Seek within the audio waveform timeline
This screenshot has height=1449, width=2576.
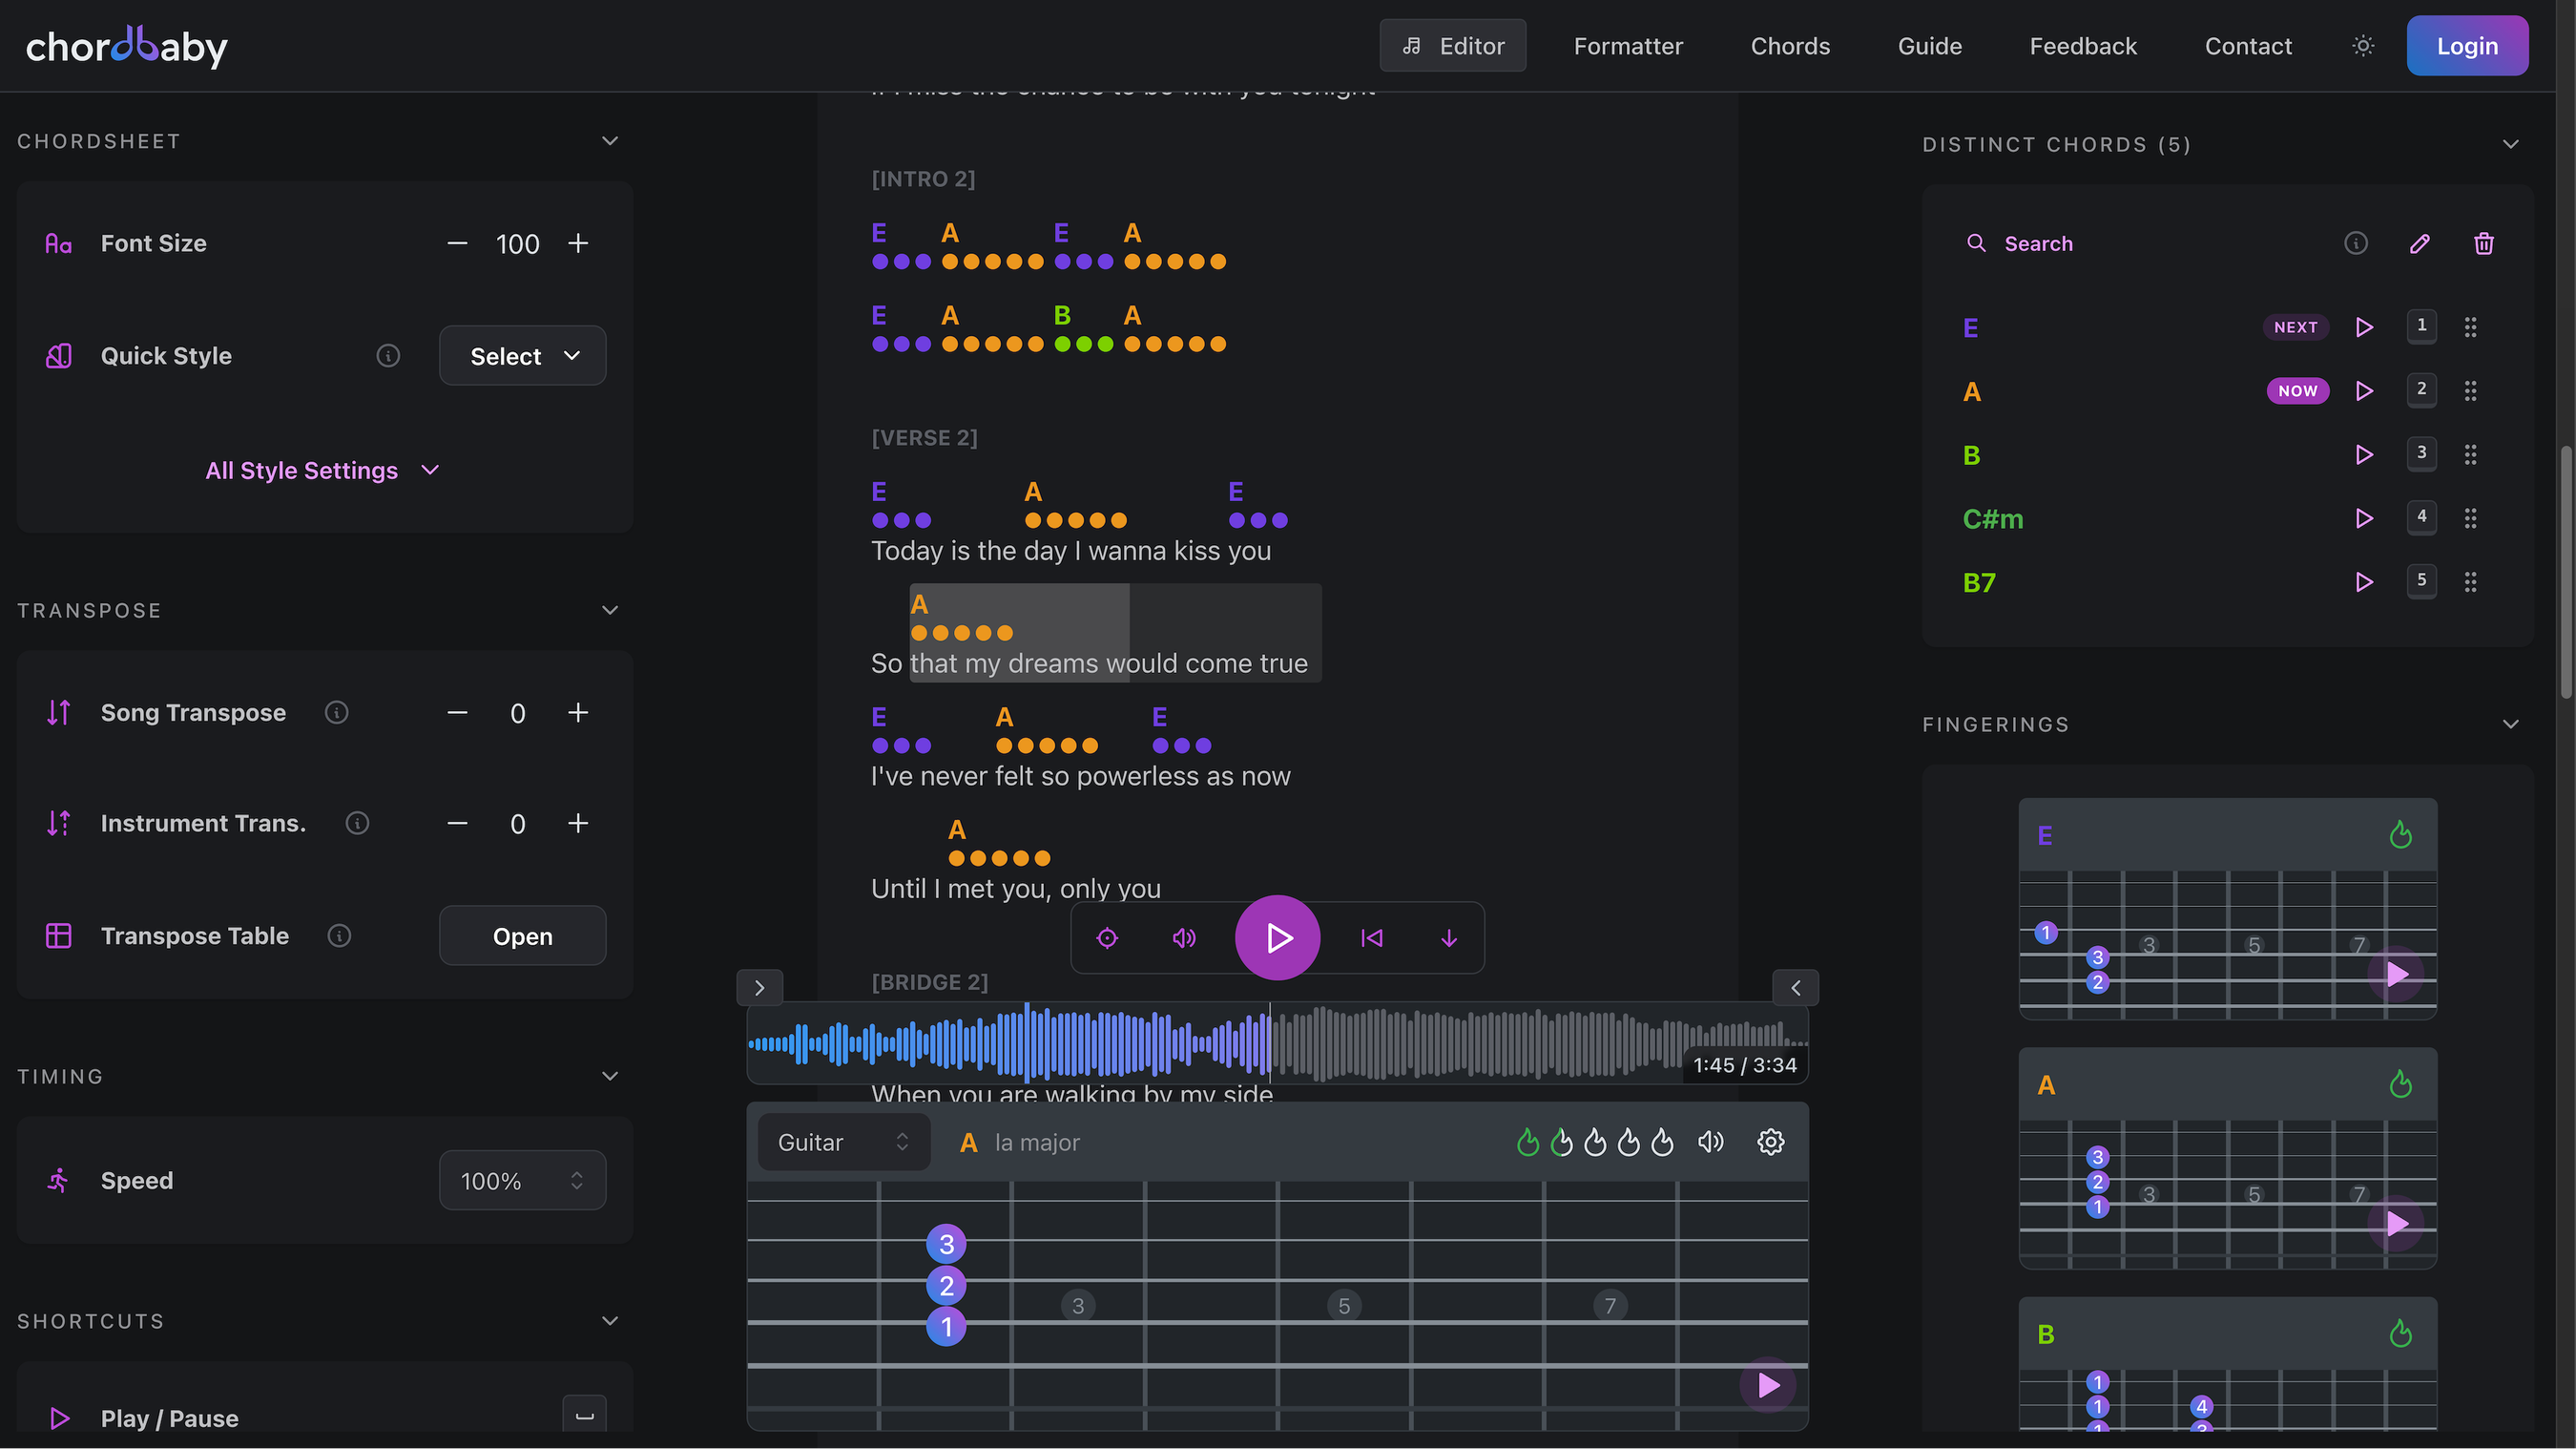point(1500,1042)
